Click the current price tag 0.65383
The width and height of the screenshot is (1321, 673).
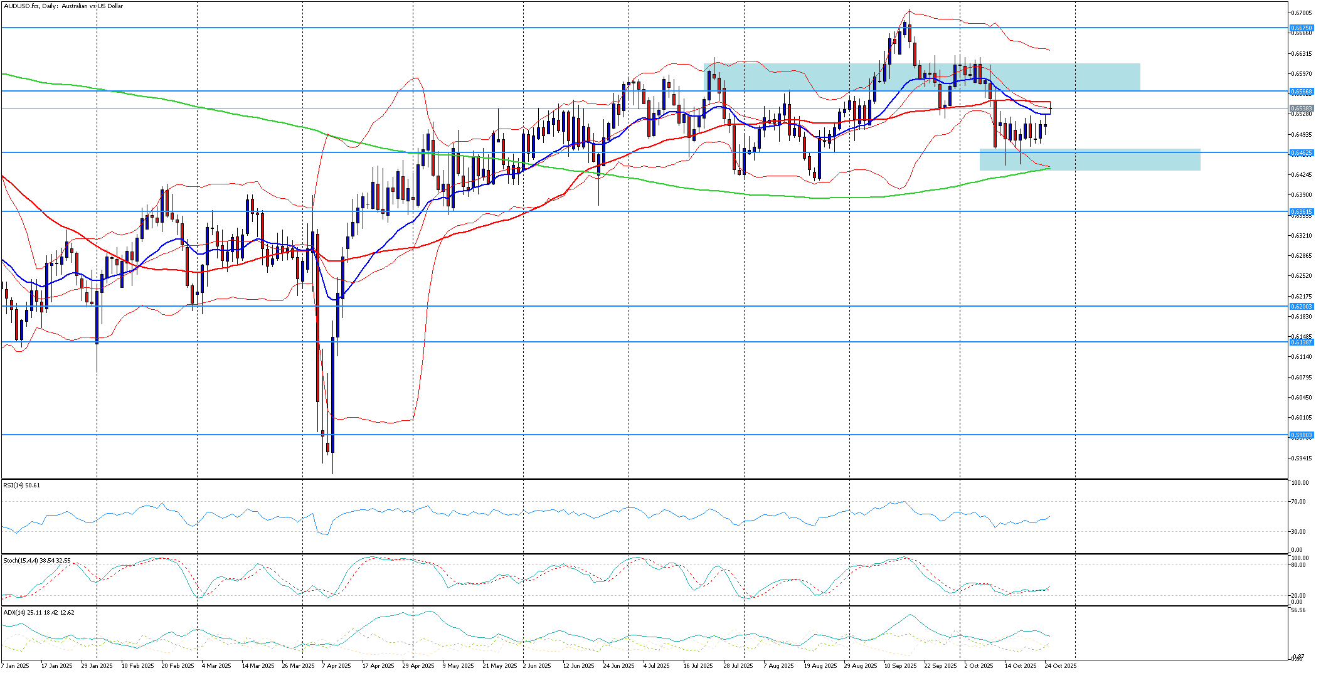tap(1300, 109)
